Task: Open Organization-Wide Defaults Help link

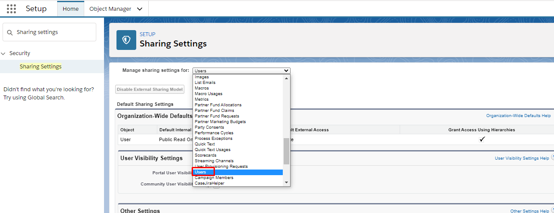Action: tap(518, 116)
